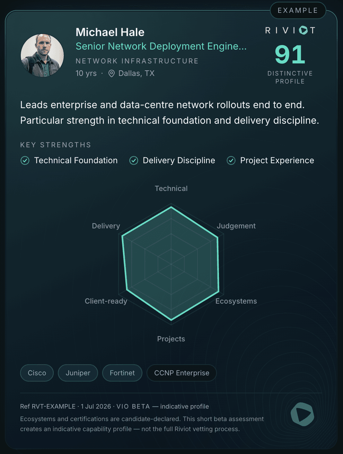The image size is (343, 454).
Task: Open Michael Hale's profile photo
Action: click(x=42, y=55)
